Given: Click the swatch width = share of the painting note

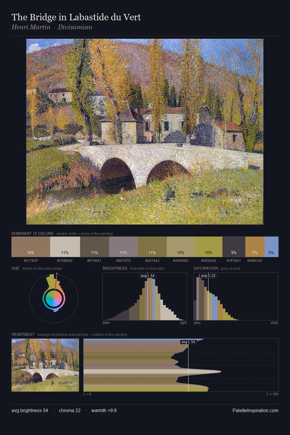Looking at the screenshot, I should pyautogui.click(x=85, y=234).
